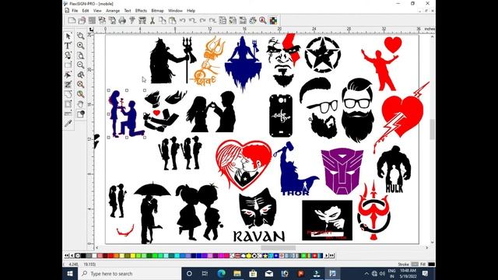This screenshot has width=498, height=280.
Task: Click the taskbar search box
Action: point(130,273)
